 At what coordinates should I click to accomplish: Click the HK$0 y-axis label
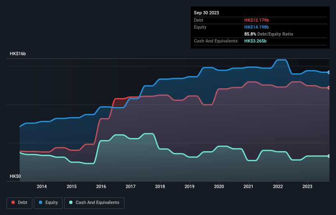pos(15,176)
